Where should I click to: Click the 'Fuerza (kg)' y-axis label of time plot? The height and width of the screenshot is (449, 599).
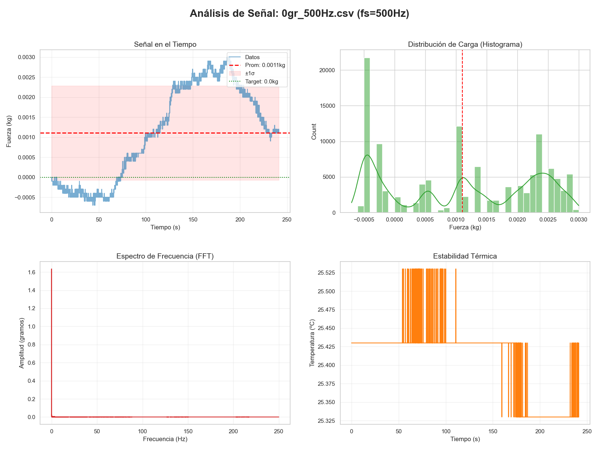(x=9, y=131)
